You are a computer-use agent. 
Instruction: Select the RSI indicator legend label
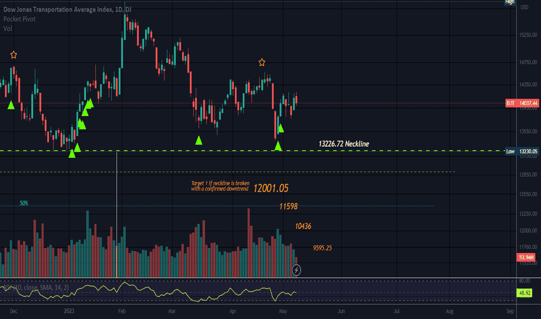(x=35, y=287)
